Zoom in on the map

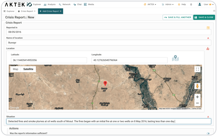pos(197,97)
